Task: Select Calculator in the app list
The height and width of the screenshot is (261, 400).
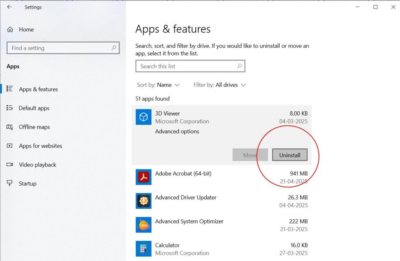Action: (221, 249)
